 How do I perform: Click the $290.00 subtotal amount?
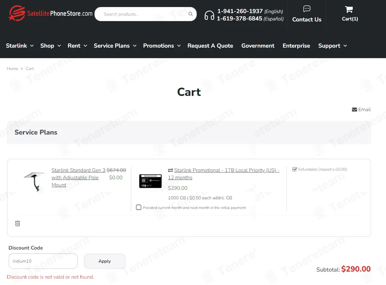click(x=356, y=269)
